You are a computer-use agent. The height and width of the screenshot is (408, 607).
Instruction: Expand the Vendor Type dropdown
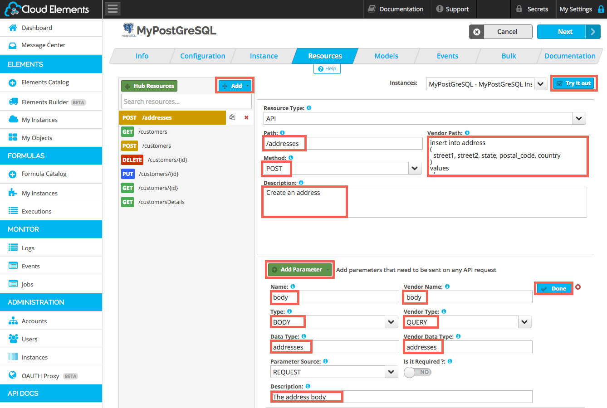(x=524, y=322)
